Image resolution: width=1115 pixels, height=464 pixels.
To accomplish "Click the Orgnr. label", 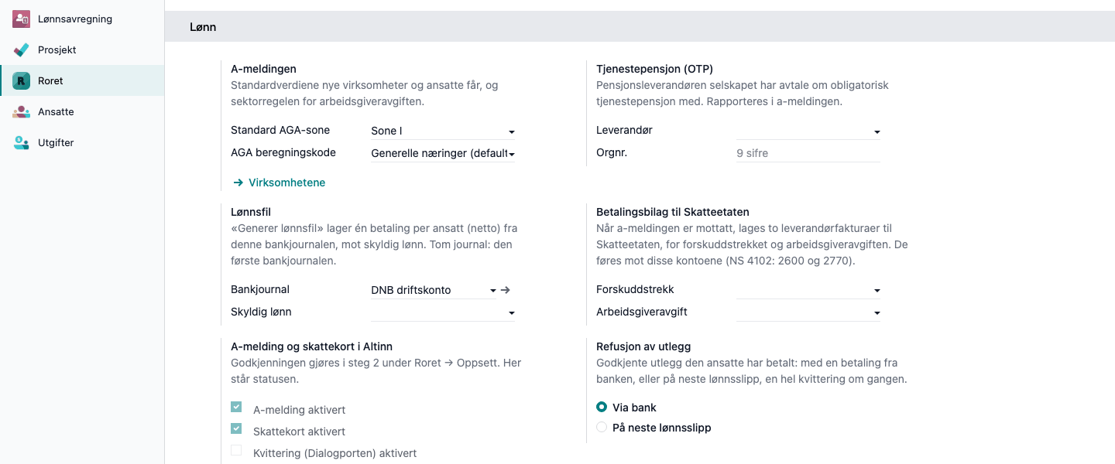I will (612, 152).
